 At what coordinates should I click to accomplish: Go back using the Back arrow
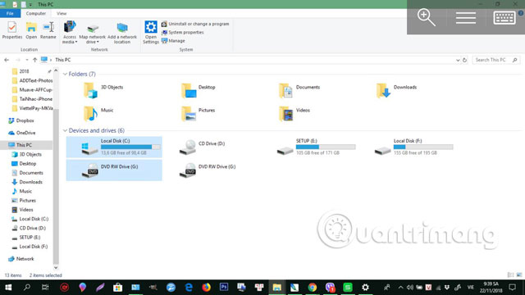(7, 60)
